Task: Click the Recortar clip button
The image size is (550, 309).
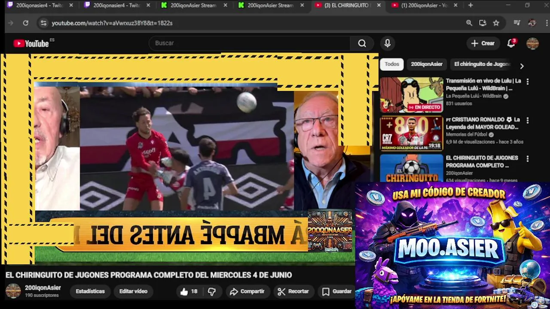Action: [x=293, y=291]
